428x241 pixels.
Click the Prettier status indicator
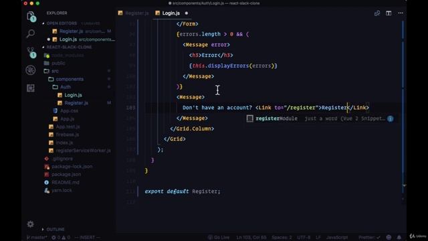(369, 238)
